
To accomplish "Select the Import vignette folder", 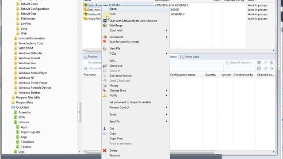I will [x=31, y=132].
